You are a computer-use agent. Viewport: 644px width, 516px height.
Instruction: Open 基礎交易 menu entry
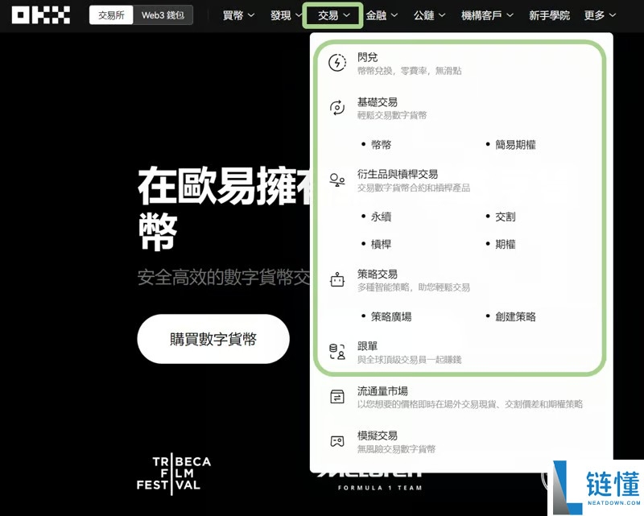[x=378, y=102]
